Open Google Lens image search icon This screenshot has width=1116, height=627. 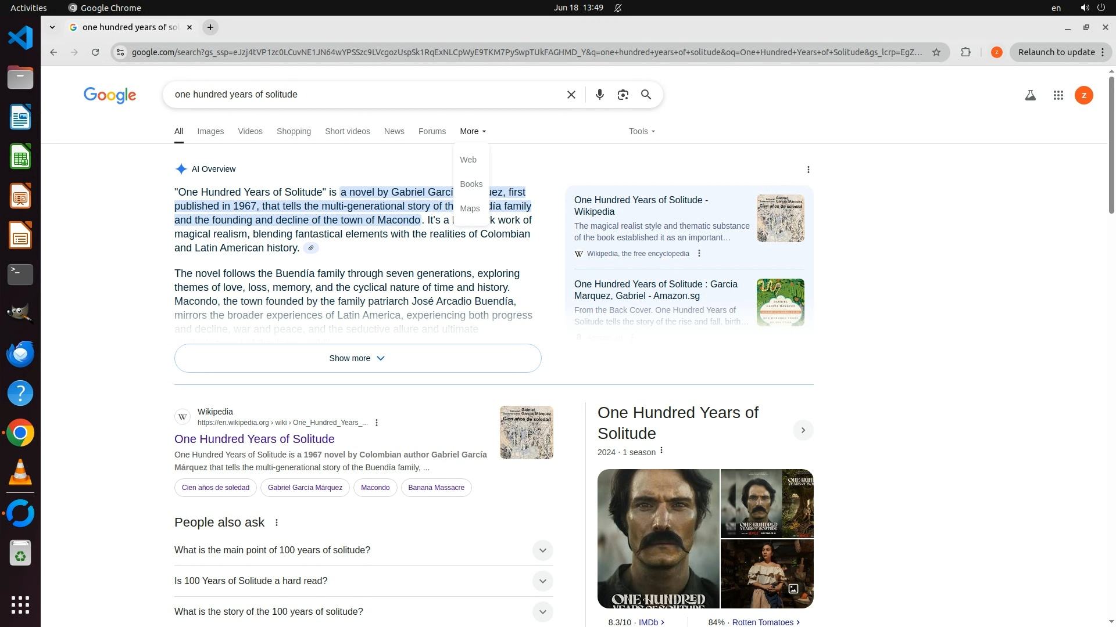pyautogui.click(x=623, y=95)
